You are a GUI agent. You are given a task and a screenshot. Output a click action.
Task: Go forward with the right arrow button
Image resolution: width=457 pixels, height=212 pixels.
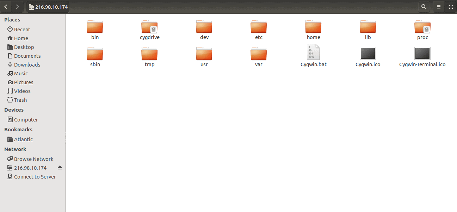pyautogui.click(x=17, y=7)
